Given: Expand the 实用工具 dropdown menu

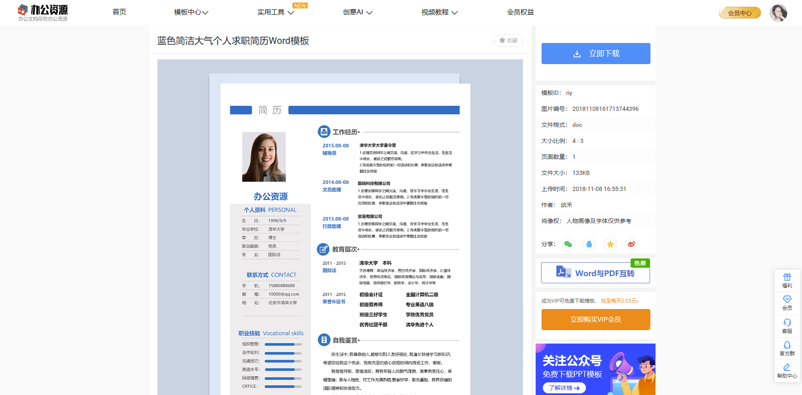Looking at the screenshot, I should click(x=275, y=12).
